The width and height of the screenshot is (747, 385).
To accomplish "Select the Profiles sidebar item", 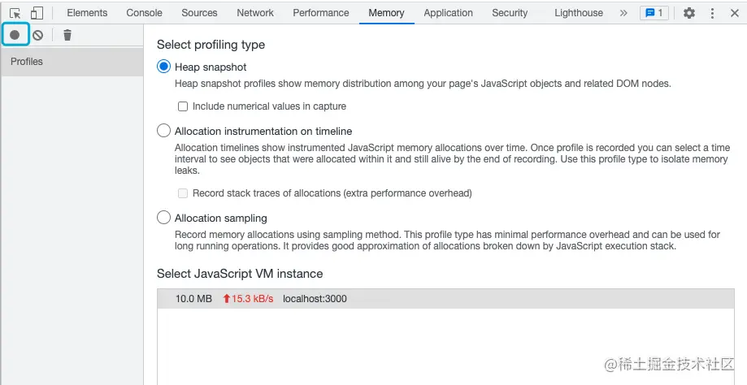I will [27, 62].
